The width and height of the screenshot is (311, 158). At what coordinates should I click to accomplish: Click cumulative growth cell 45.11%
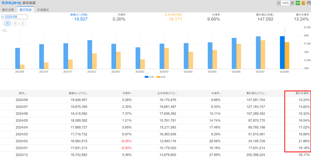304,155
